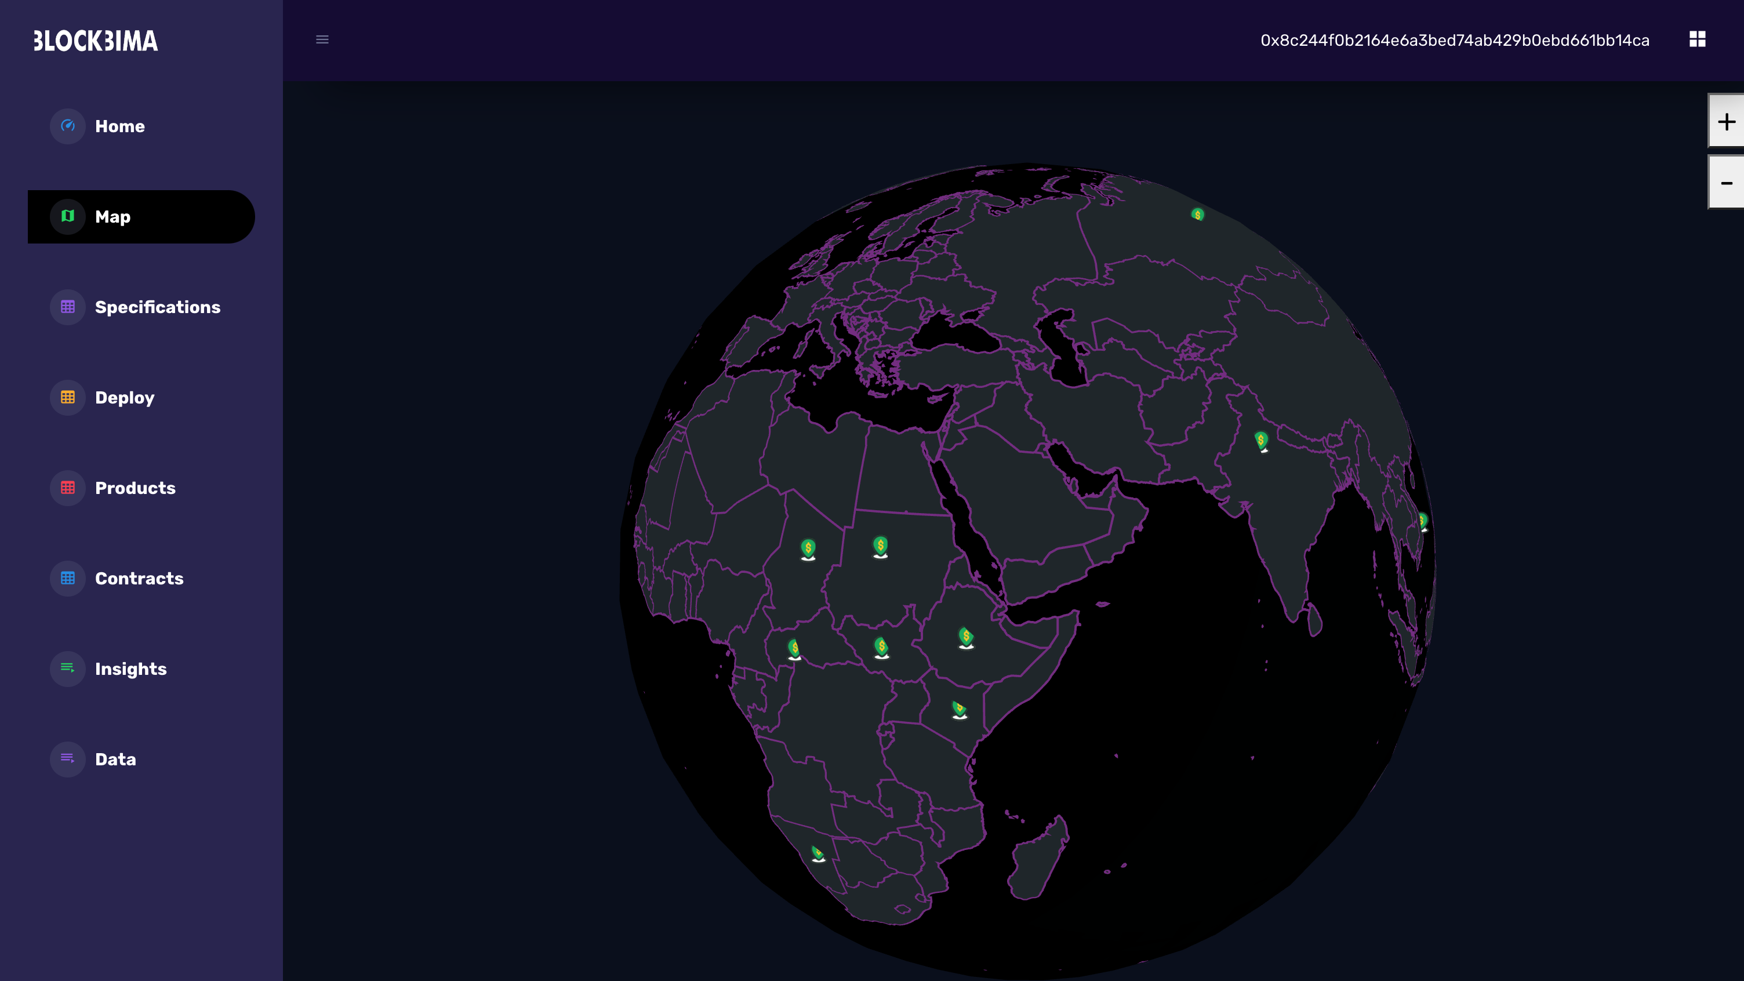Zoom in on the globe map
Viewport: 1744px width, 981px height.
point(1725,122)
